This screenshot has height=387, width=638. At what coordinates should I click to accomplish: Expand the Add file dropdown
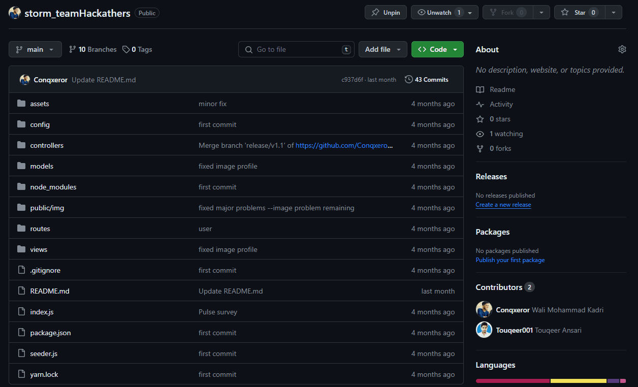[x=383, y=49]
